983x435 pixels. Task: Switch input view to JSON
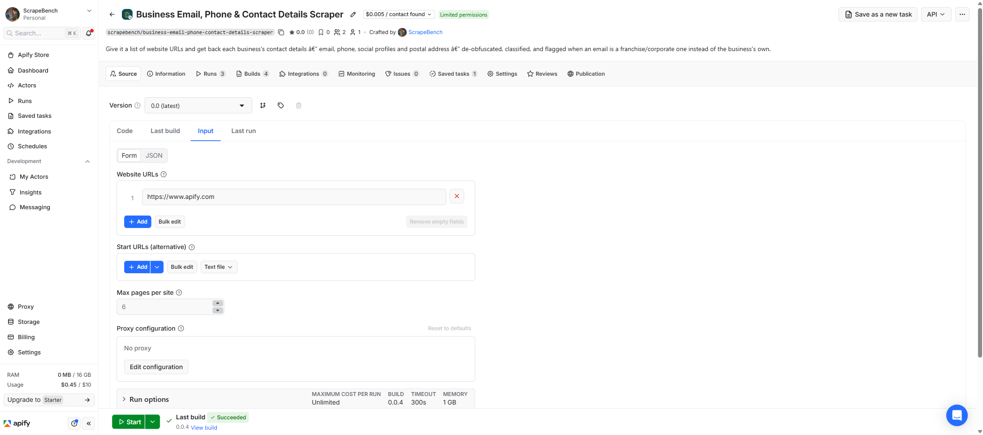click(154, 155)
